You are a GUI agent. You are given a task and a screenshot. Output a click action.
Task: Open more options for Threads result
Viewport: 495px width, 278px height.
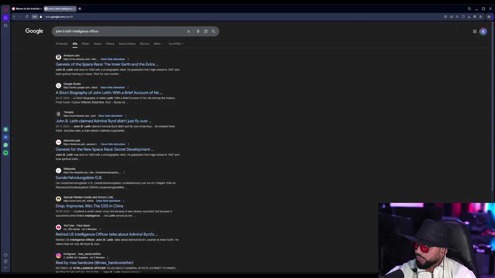(126, 116)
